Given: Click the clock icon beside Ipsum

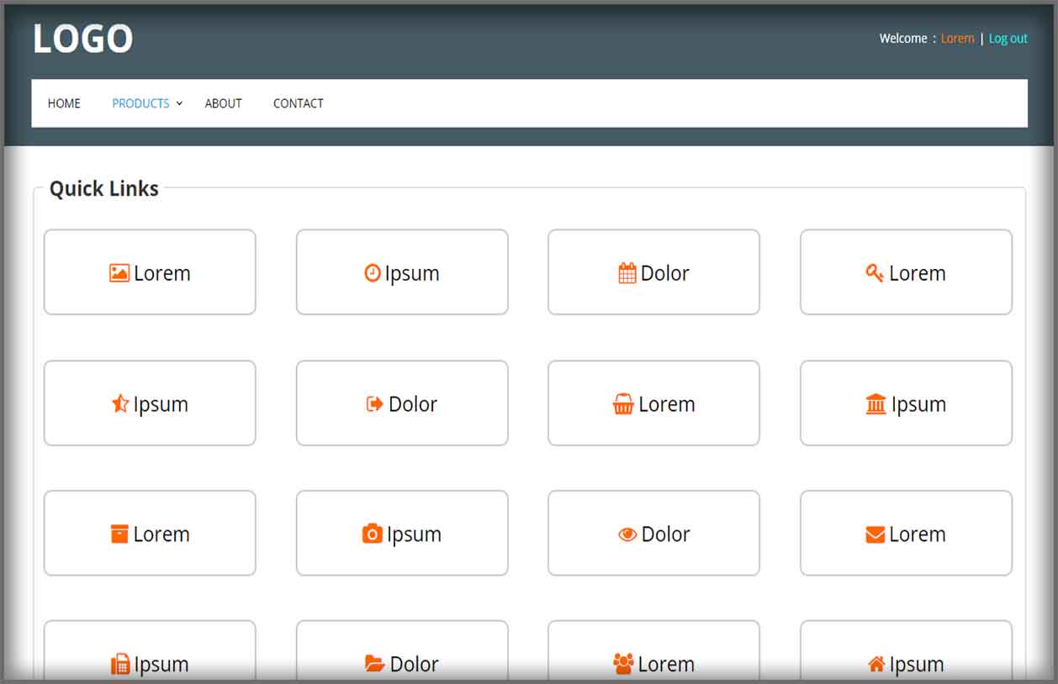Looking at the screenshot, I should [372, 273].
